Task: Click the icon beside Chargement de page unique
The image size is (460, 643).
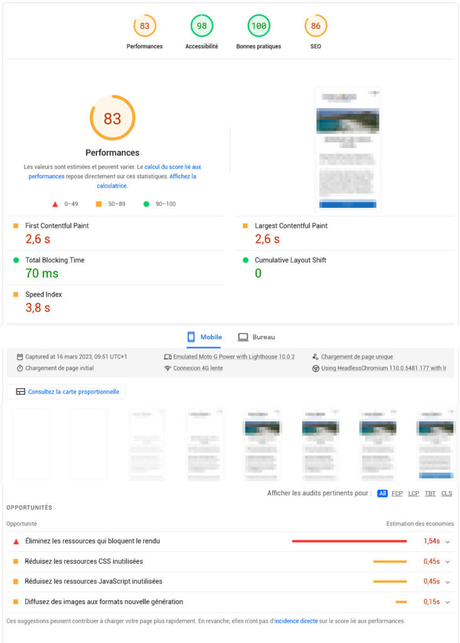Action: click(x=315, y=357)
